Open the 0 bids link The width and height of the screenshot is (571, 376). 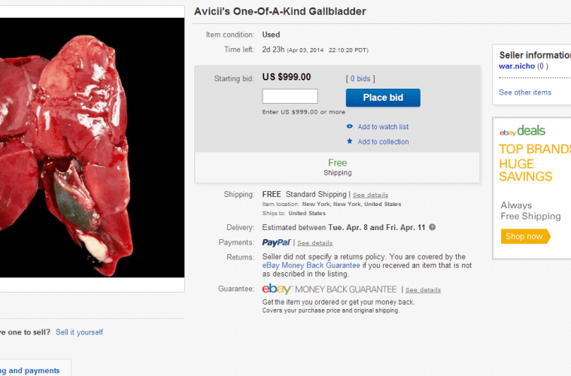360,79
